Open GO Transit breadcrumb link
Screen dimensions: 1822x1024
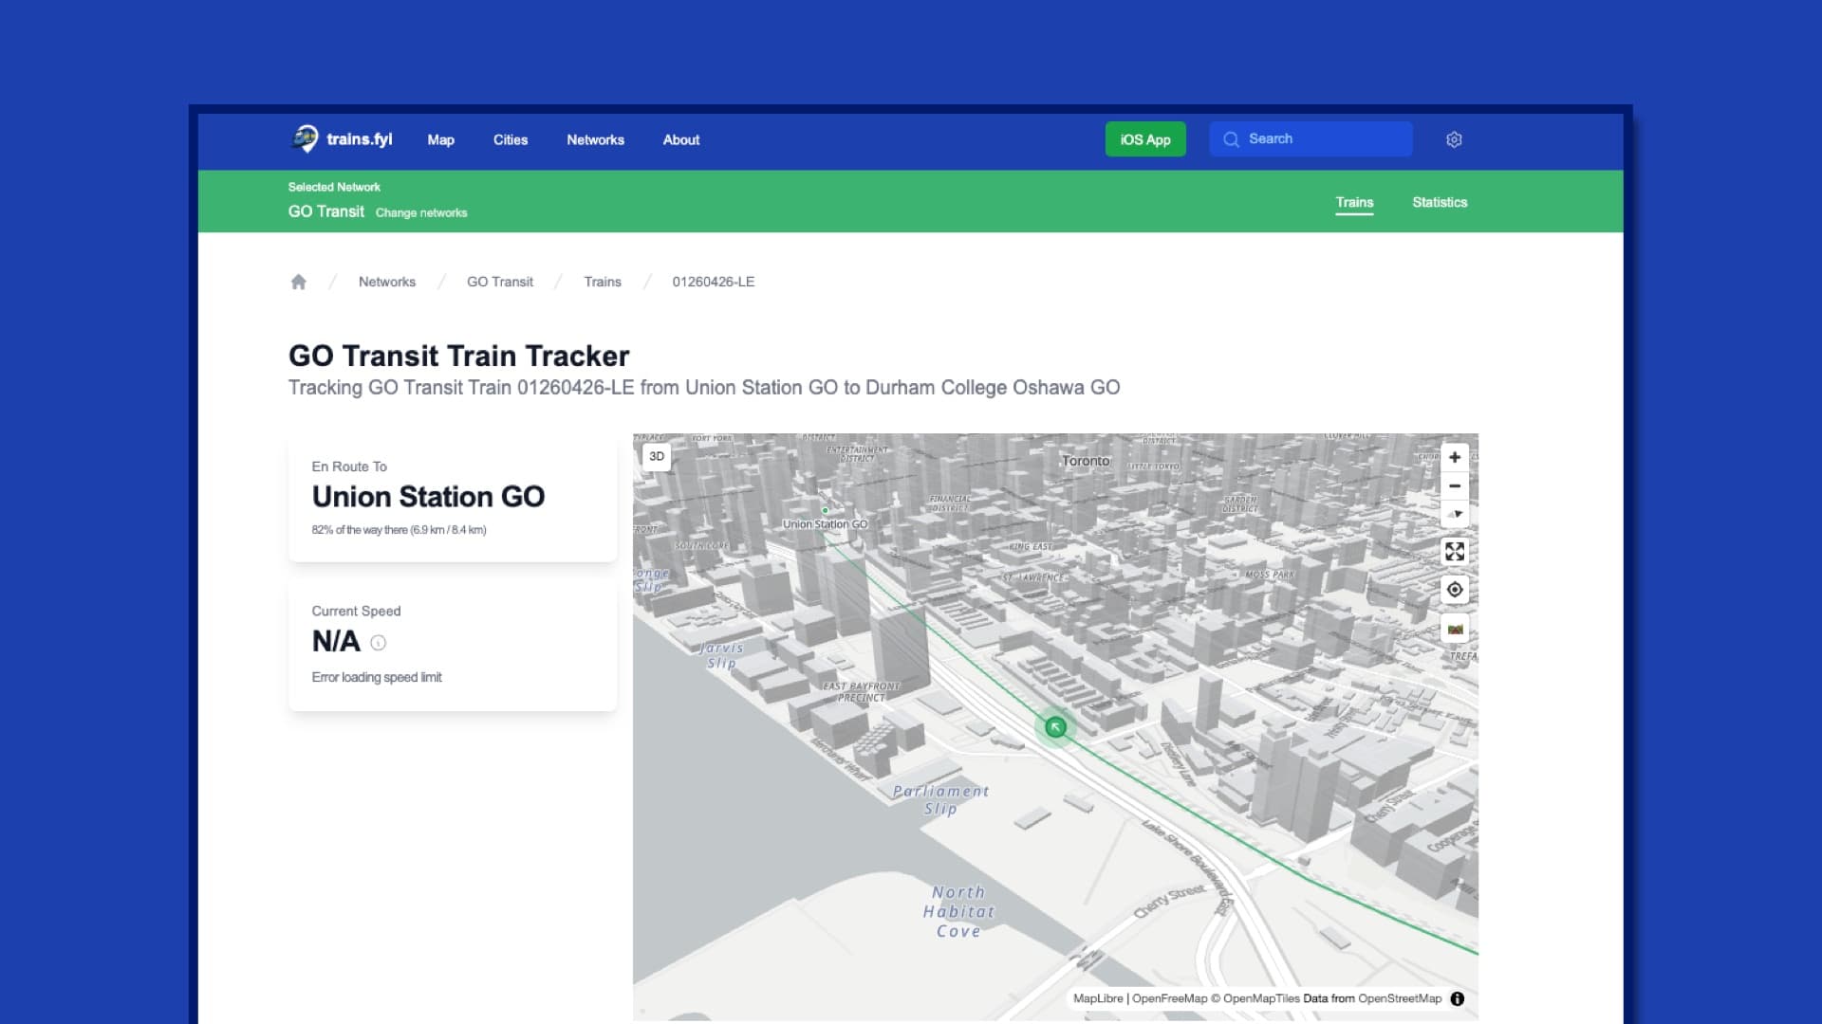click(499, 282)
